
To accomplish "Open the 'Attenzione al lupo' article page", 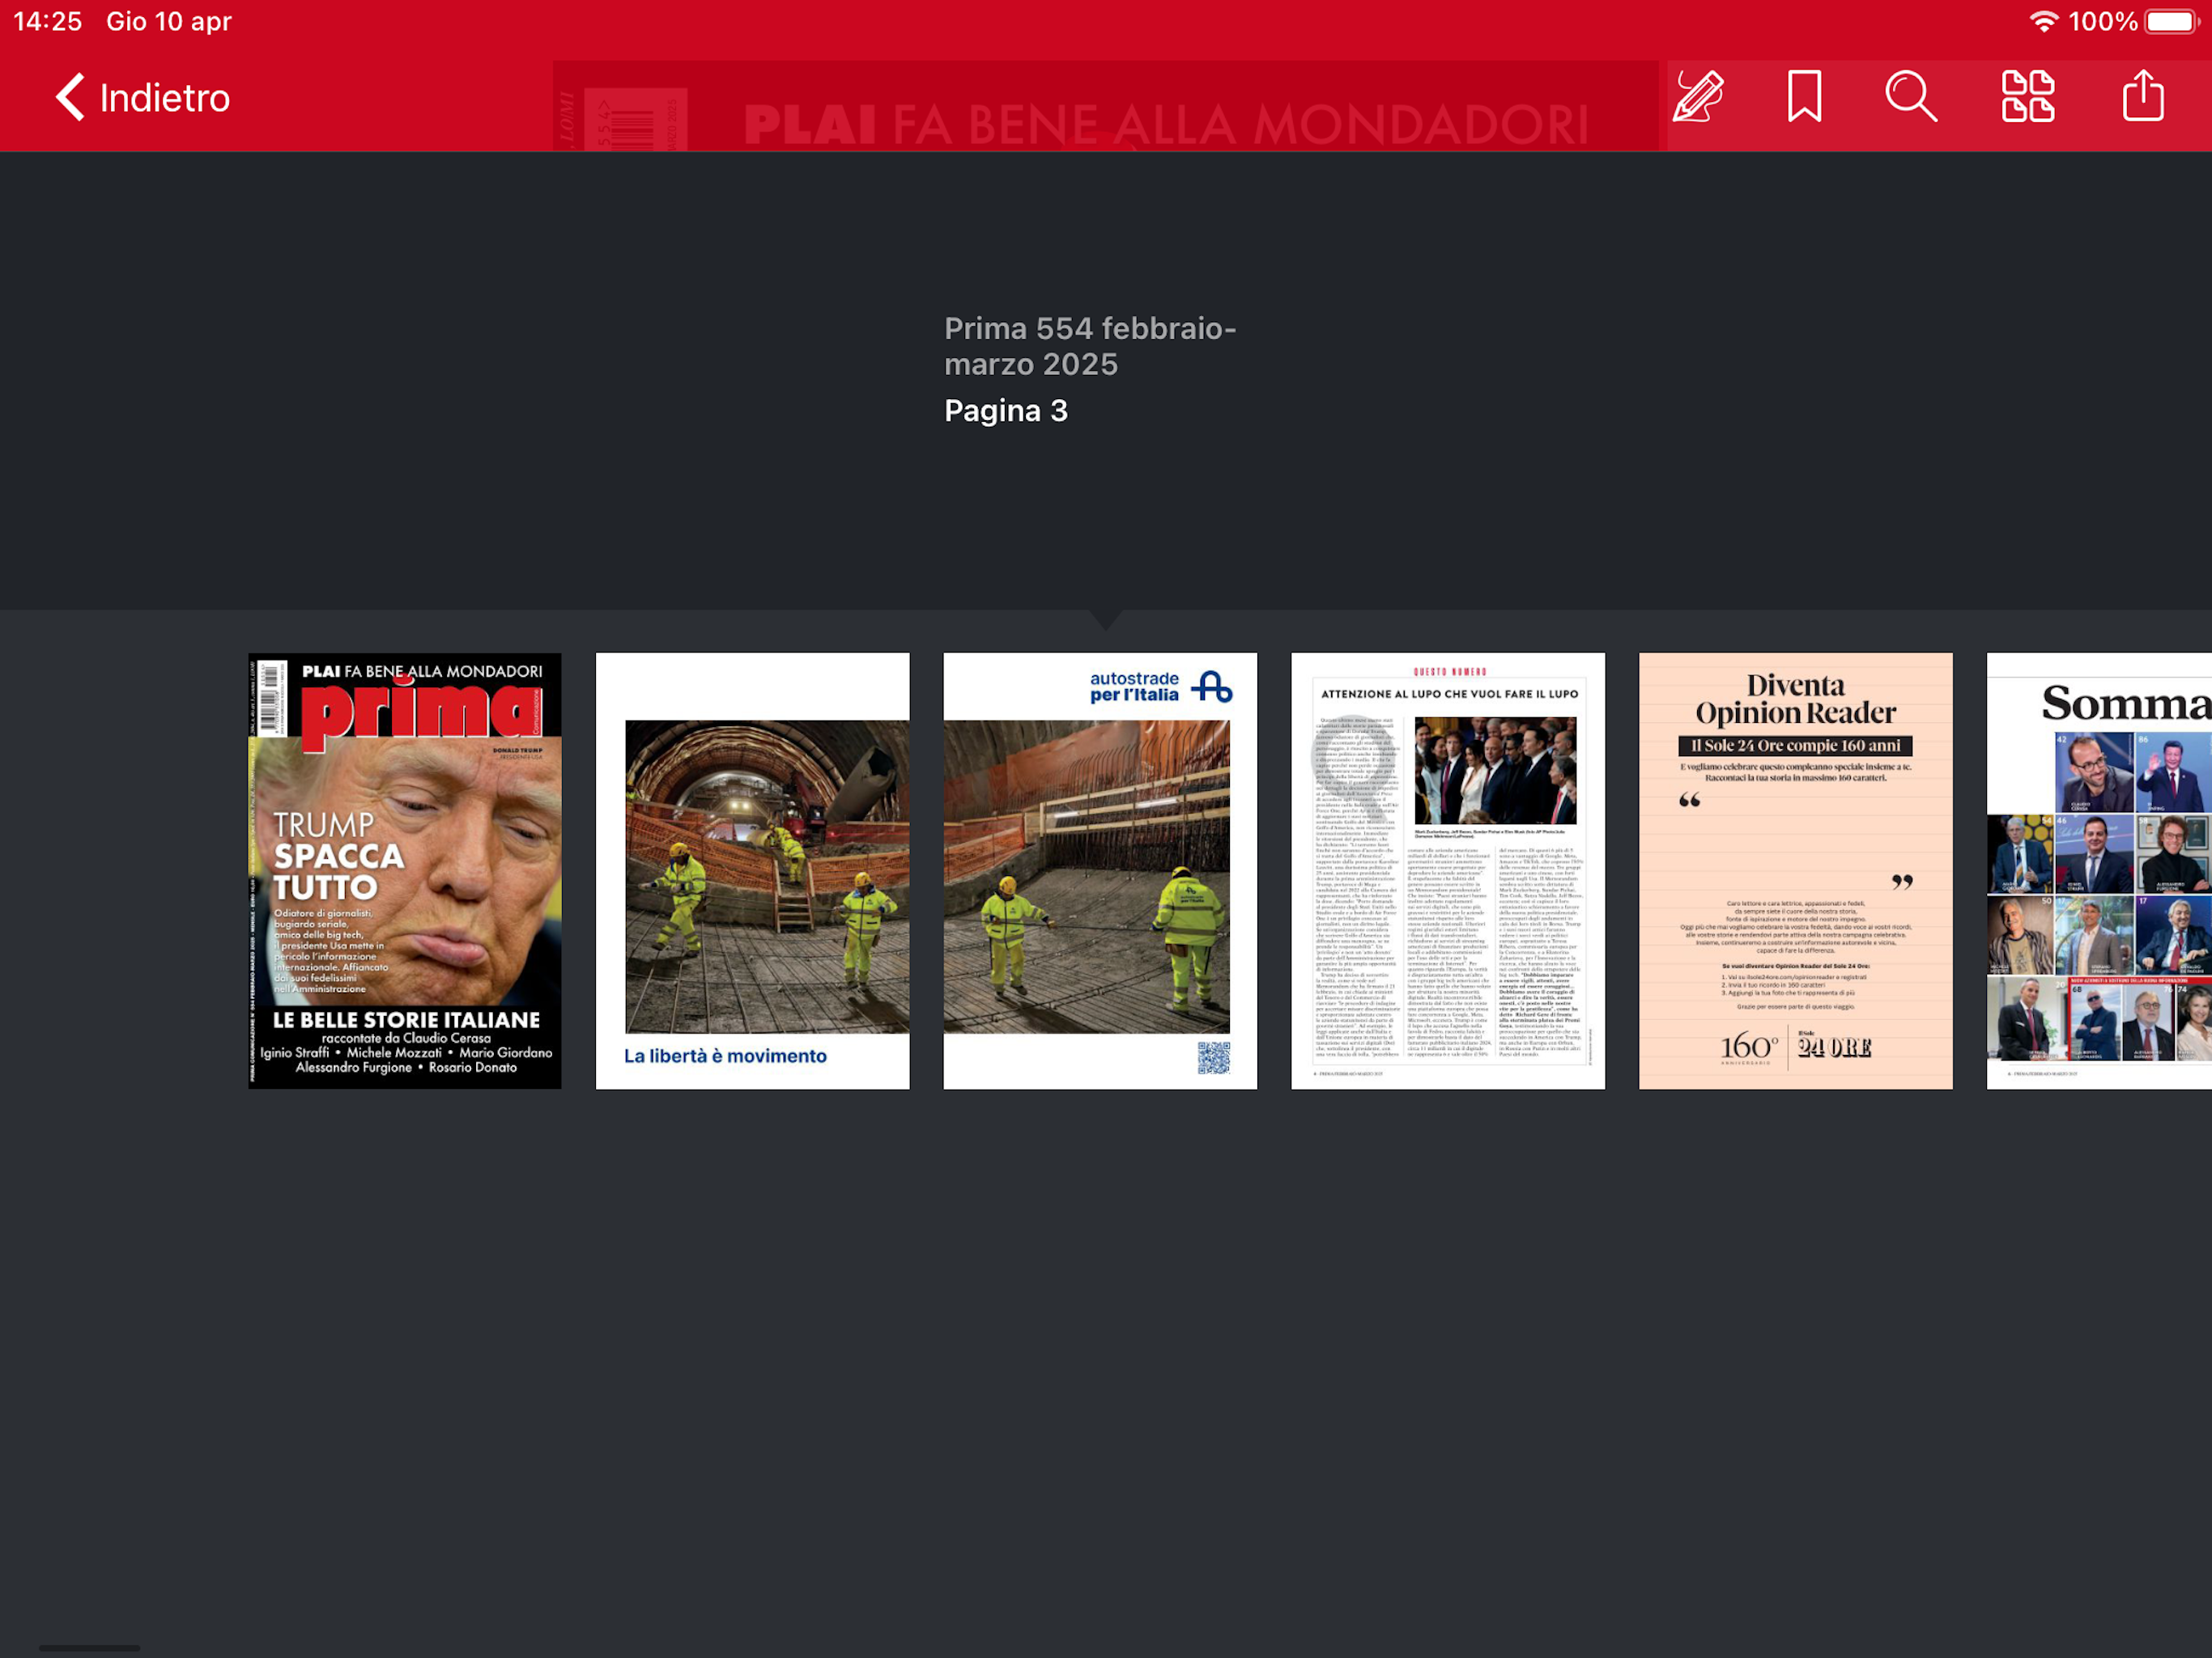I will coord(1448,871).
